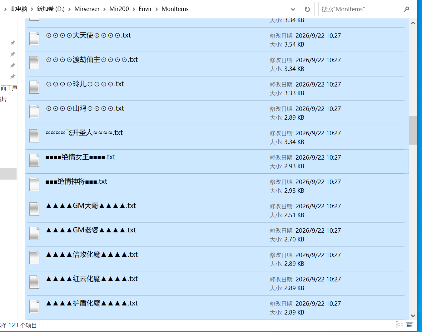Viewport: 422px width, 332px height.
Task: Go up to the Envir folder
Action: click(145, 9)
